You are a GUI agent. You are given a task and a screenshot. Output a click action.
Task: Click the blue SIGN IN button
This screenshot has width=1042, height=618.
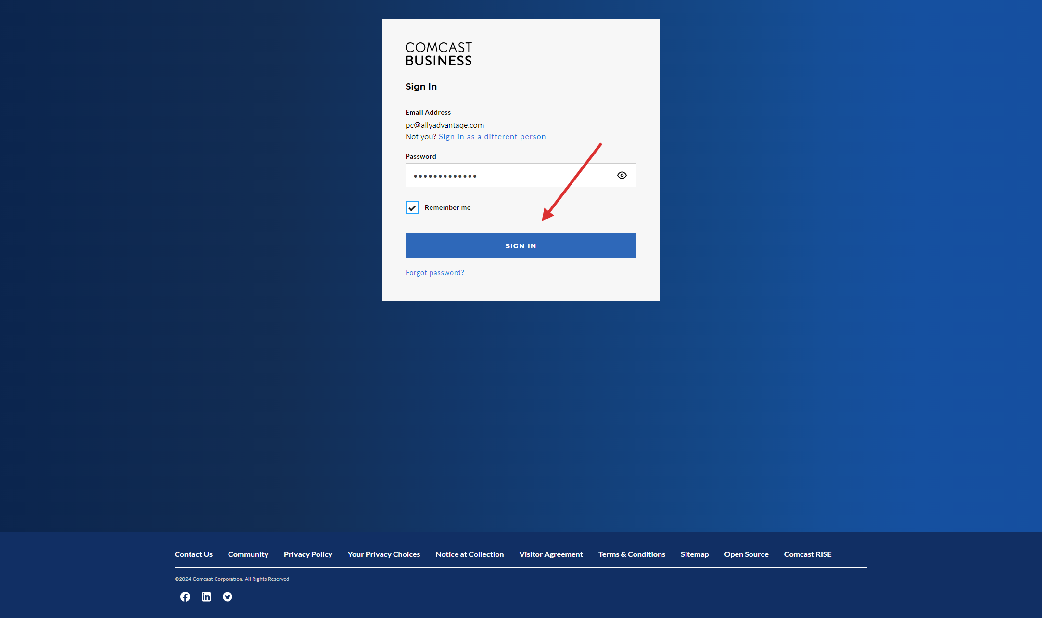pyautogui.click(x=521, y=246)
